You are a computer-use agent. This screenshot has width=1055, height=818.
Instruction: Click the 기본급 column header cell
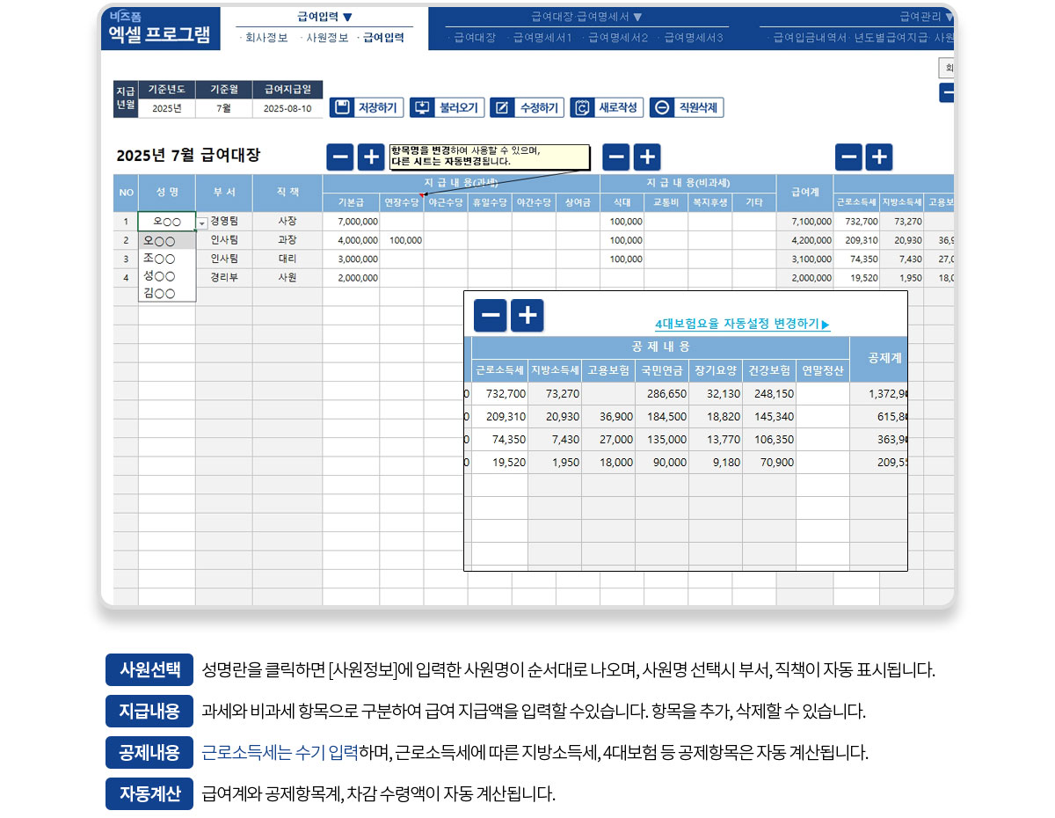click(x=352, y=202)
